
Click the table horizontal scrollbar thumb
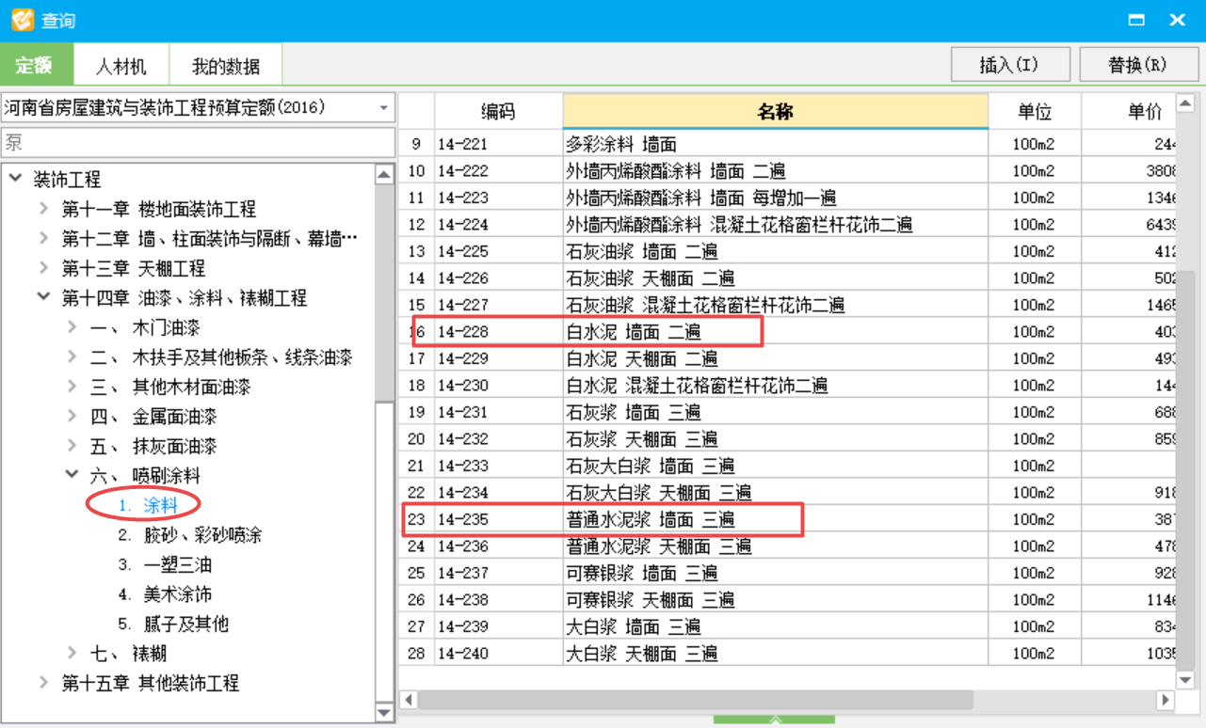coord(696,700)
